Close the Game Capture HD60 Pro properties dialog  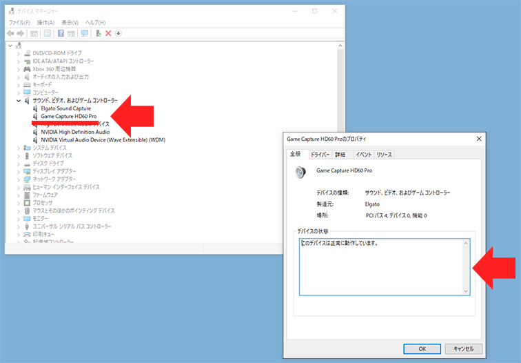tap(479, 139)
